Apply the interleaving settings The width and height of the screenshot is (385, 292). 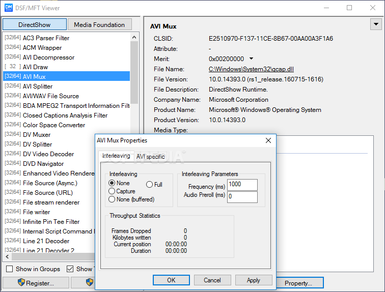click(254, 280)
